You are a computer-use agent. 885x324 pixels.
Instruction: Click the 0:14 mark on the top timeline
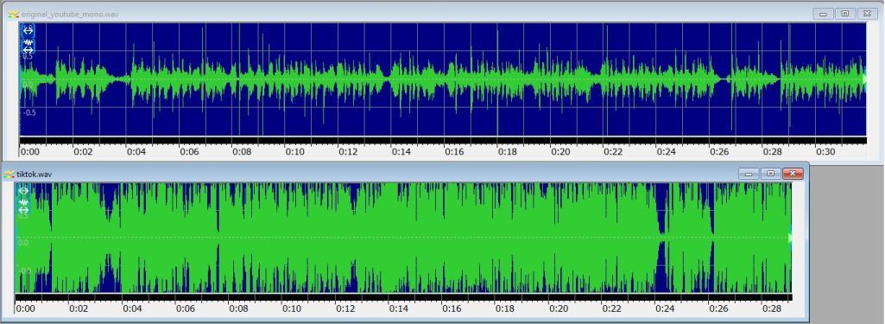(401, 152)
